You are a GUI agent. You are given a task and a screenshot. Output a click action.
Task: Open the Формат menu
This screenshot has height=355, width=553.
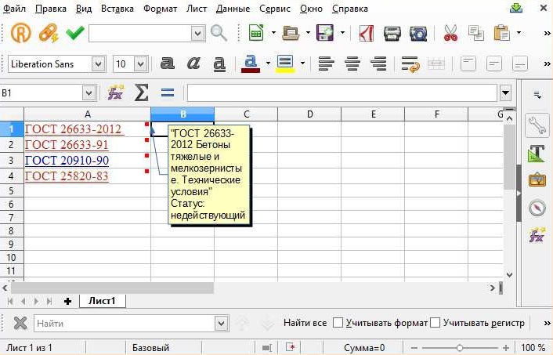(x=161, y=9)
